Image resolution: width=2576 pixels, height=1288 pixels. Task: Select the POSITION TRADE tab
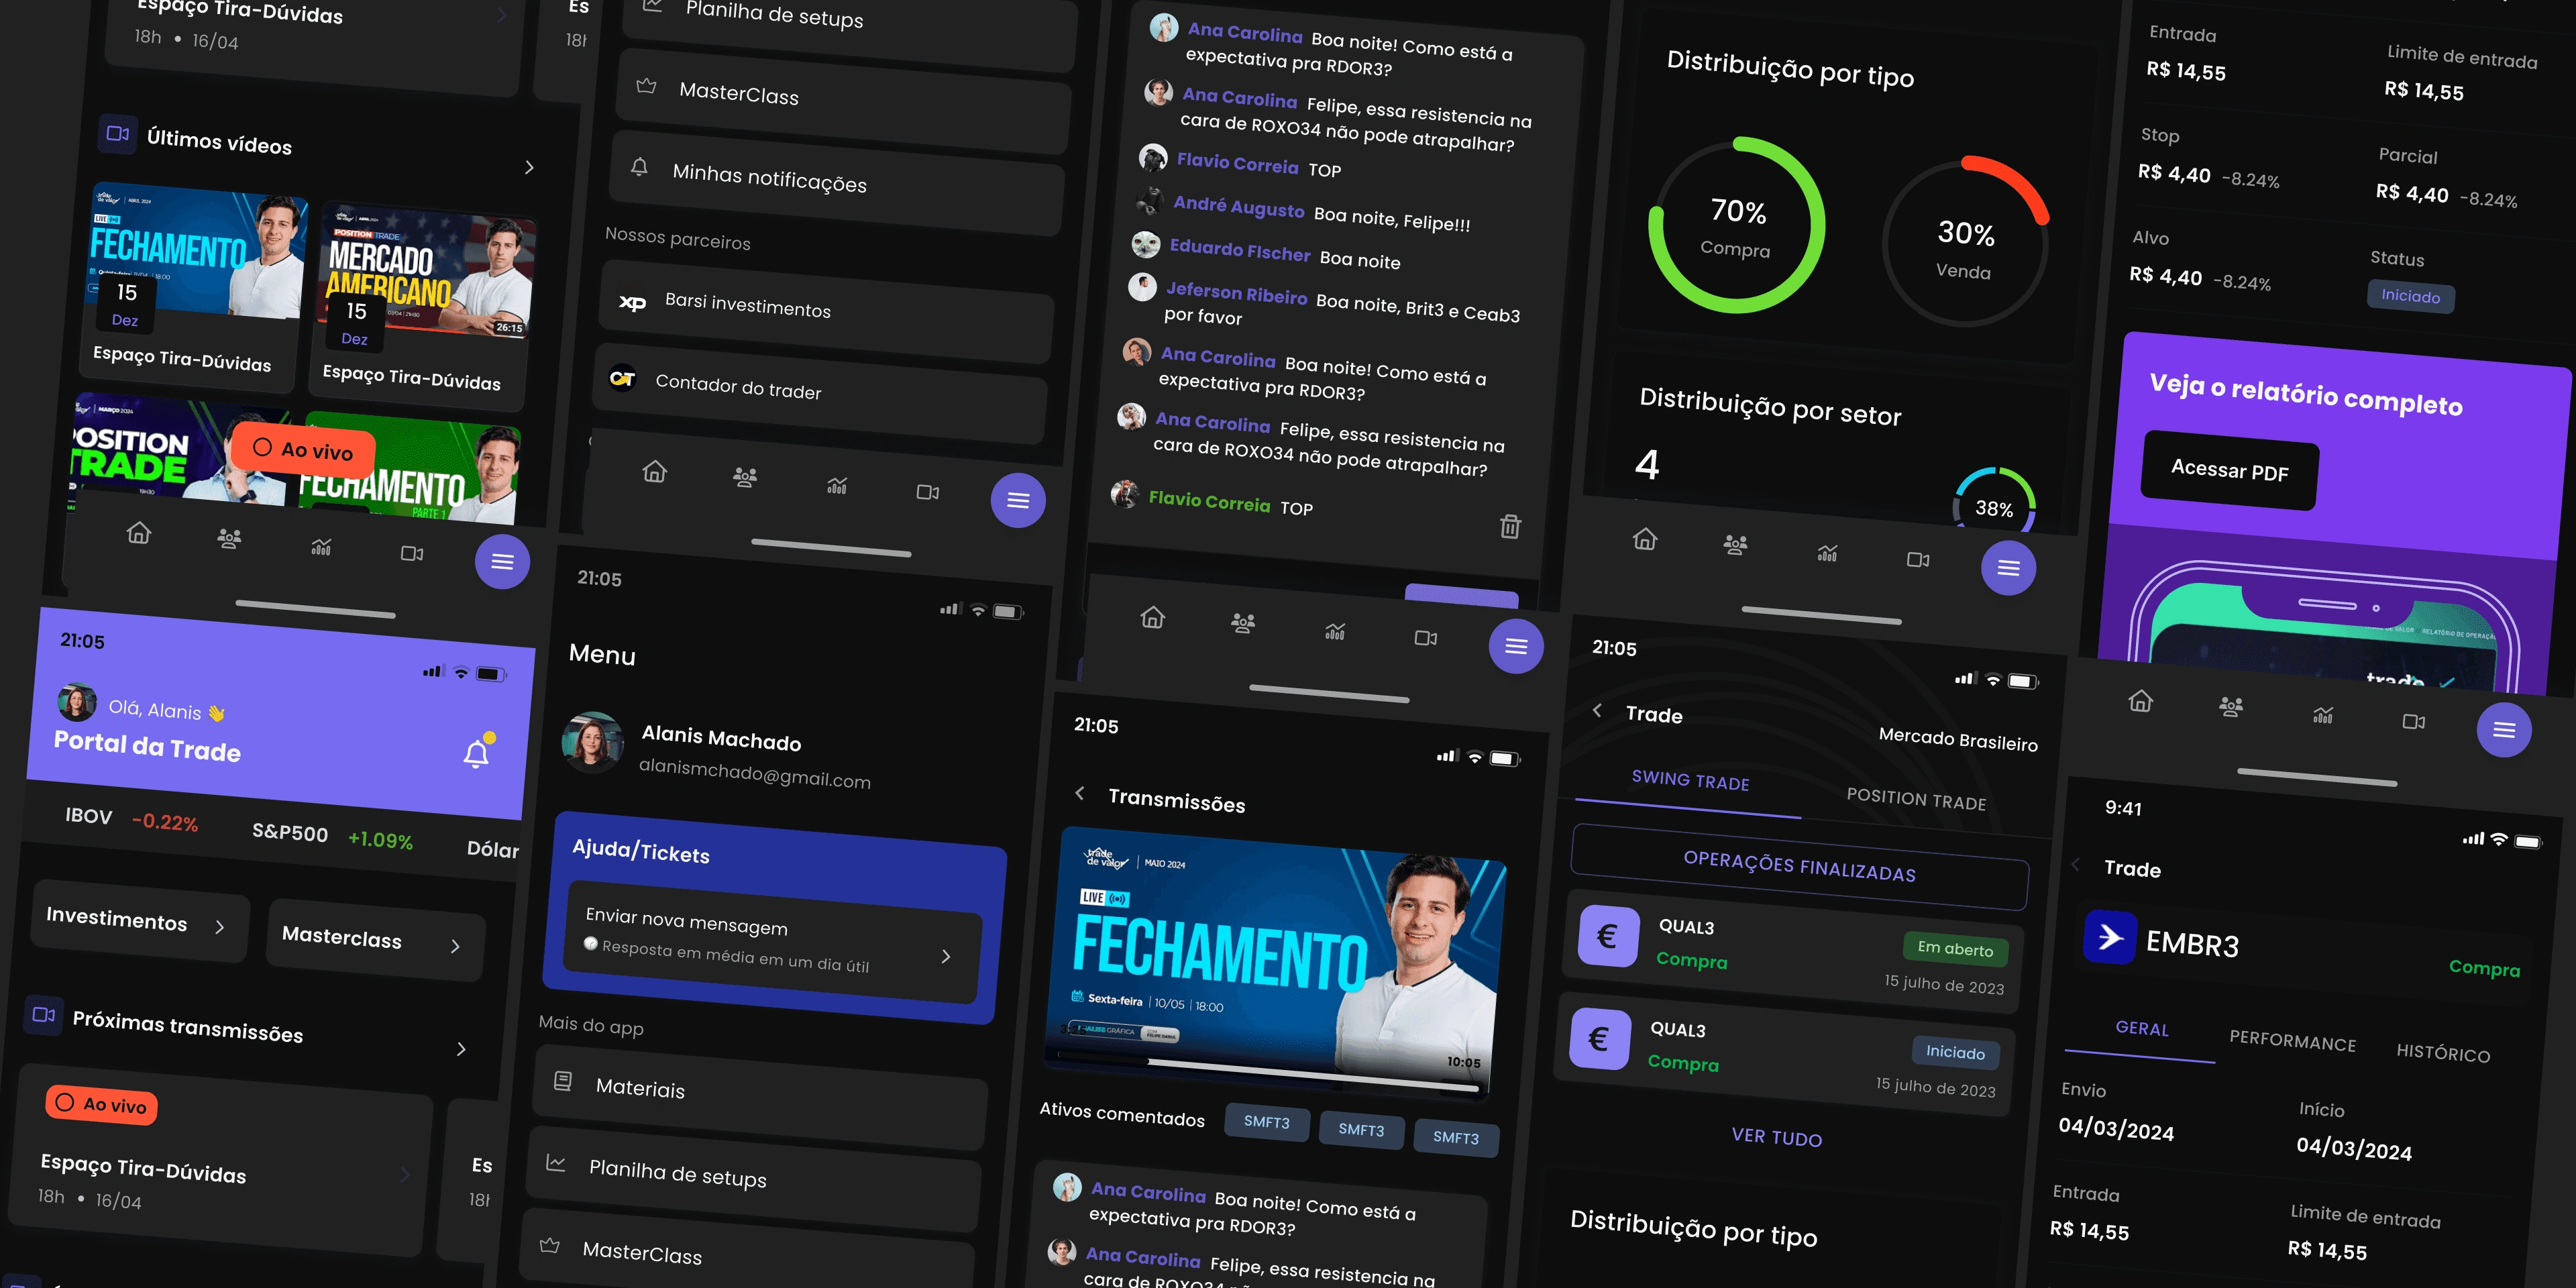(1916, 799)
